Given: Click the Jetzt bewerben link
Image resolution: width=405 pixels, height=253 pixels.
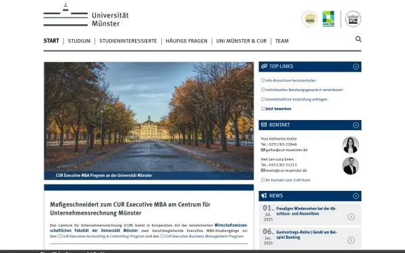Looking at the screenshot, I should [x=278, y=109].
